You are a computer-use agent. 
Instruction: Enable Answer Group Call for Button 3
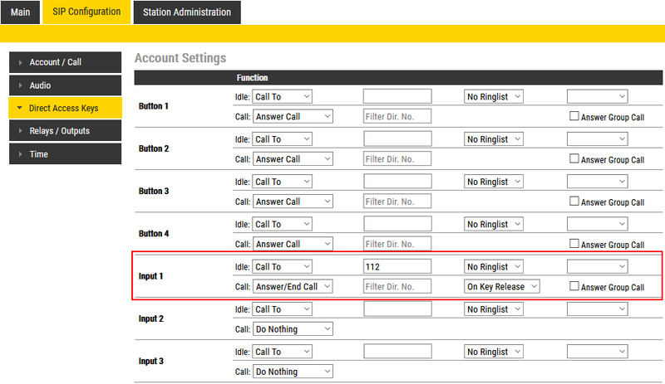[x=574, y=202]
